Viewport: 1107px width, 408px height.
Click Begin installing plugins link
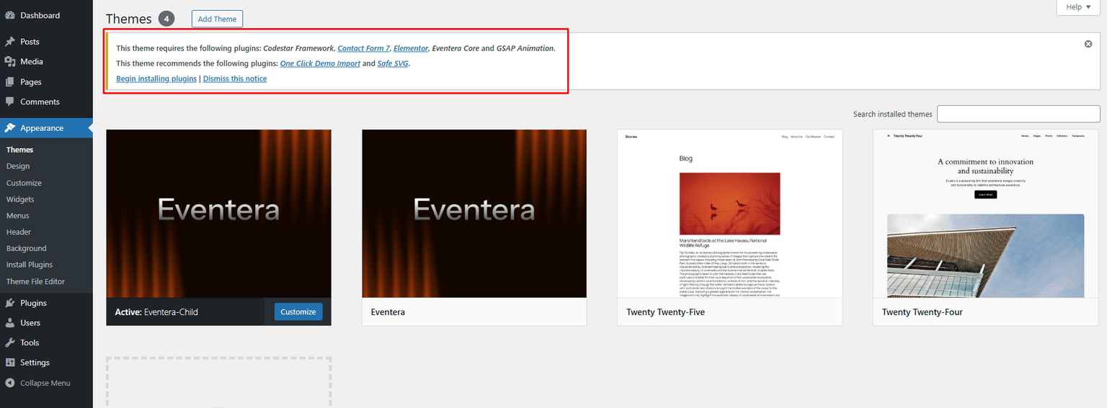[x=156, y=78]
